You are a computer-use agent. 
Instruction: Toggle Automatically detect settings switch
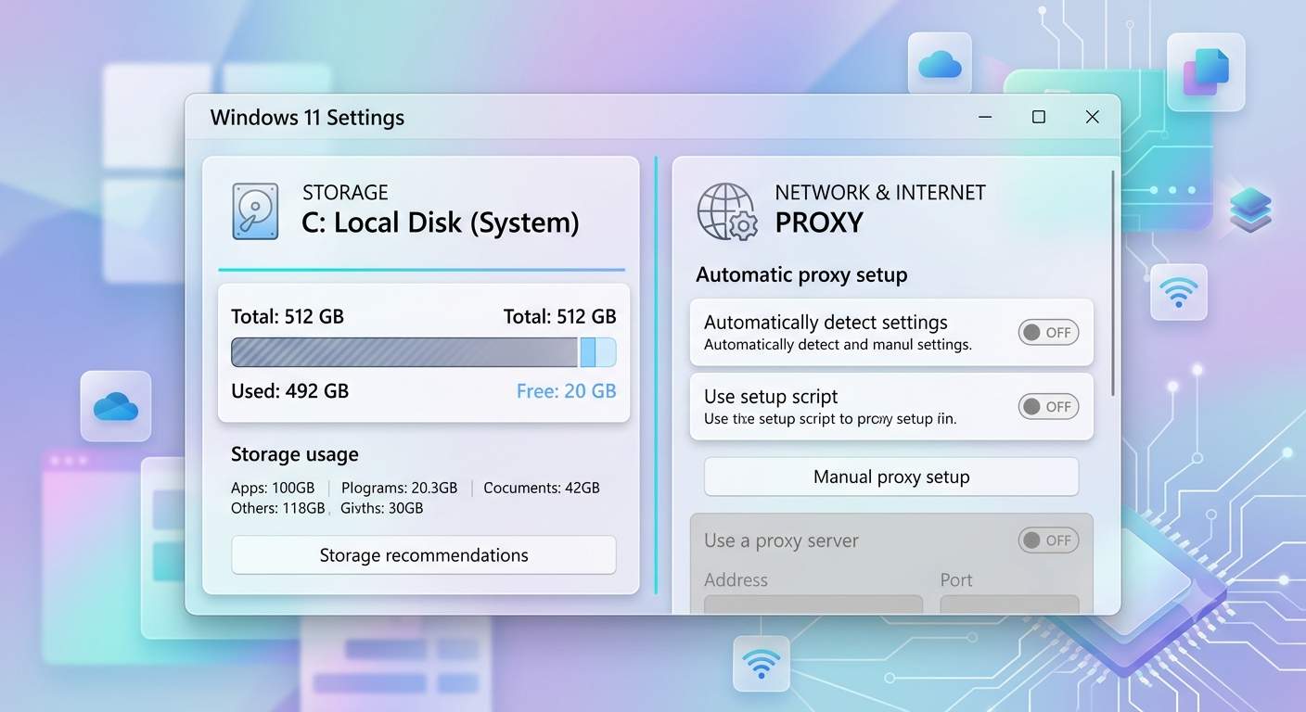point(1048,332)
